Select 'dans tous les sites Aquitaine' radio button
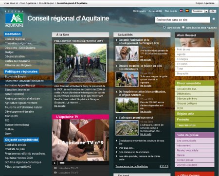Screen dimensions: 219x176 click(183, 27)
